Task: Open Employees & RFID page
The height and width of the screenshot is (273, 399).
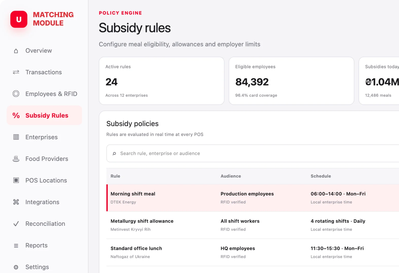Action: pyautogui.click(x=44, y=94)
